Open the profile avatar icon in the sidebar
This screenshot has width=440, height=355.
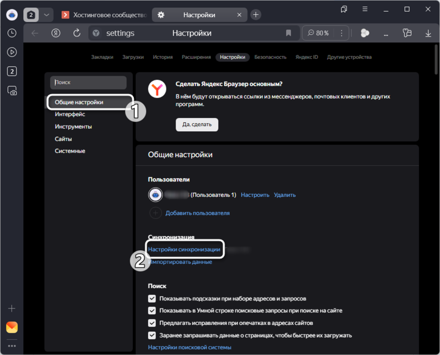tap(12, 15)
